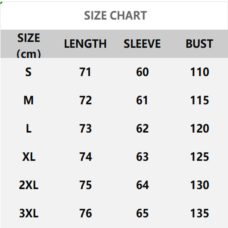
Task: Select sleeve value 61 for size M
Action: [142, 100]
